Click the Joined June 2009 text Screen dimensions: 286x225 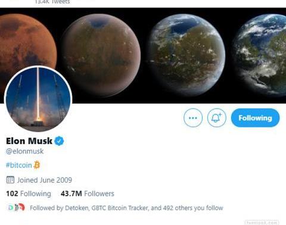44,180
